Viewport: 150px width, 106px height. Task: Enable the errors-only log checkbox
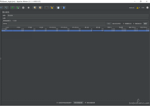[x=124, y=24]
